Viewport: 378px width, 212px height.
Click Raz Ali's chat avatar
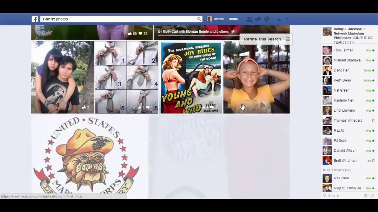click(327, 130)
